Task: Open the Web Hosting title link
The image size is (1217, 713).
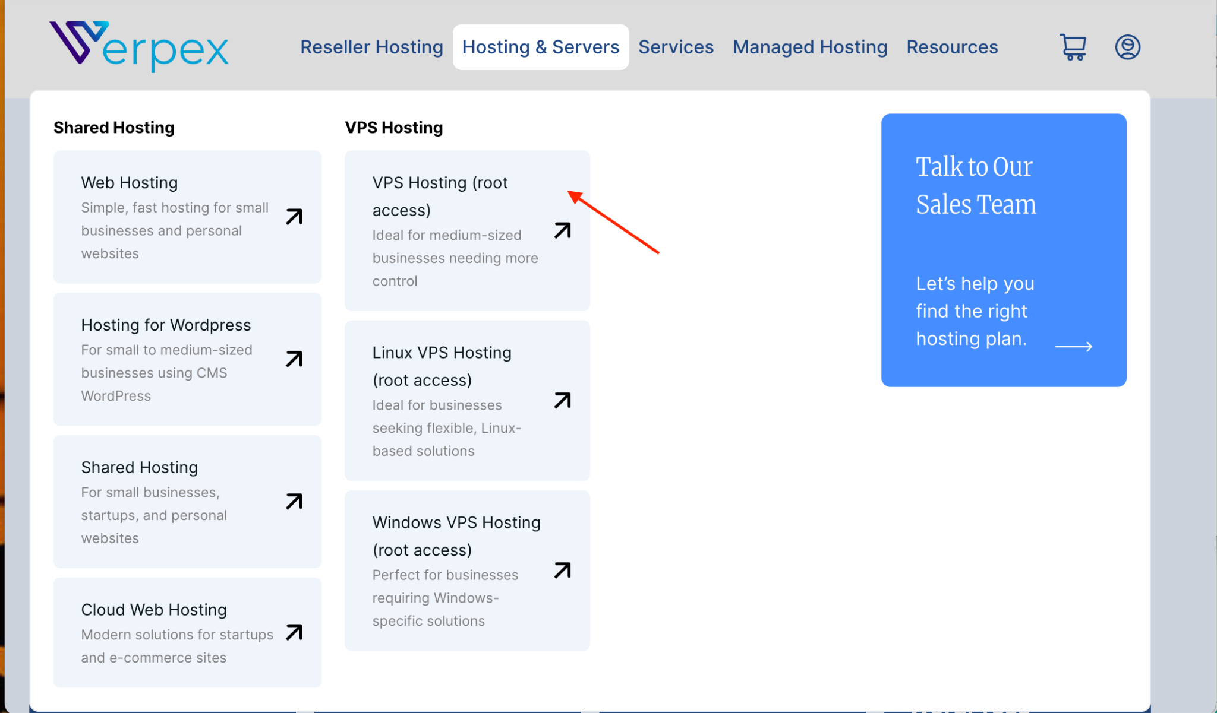Action: click(x=130, y=182)
